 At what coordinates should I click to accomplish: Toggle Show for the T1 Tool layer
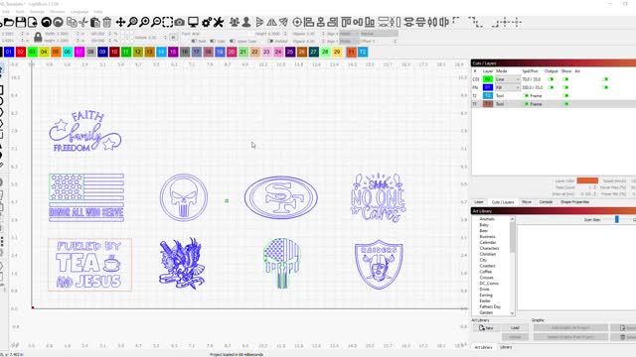565,104
